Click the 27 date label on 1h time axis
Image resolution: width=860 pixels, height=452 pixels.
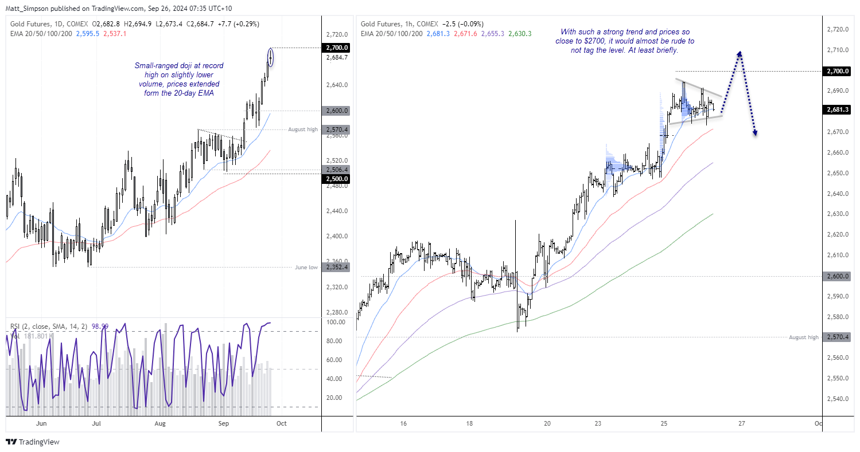click(x=742, y=423)
